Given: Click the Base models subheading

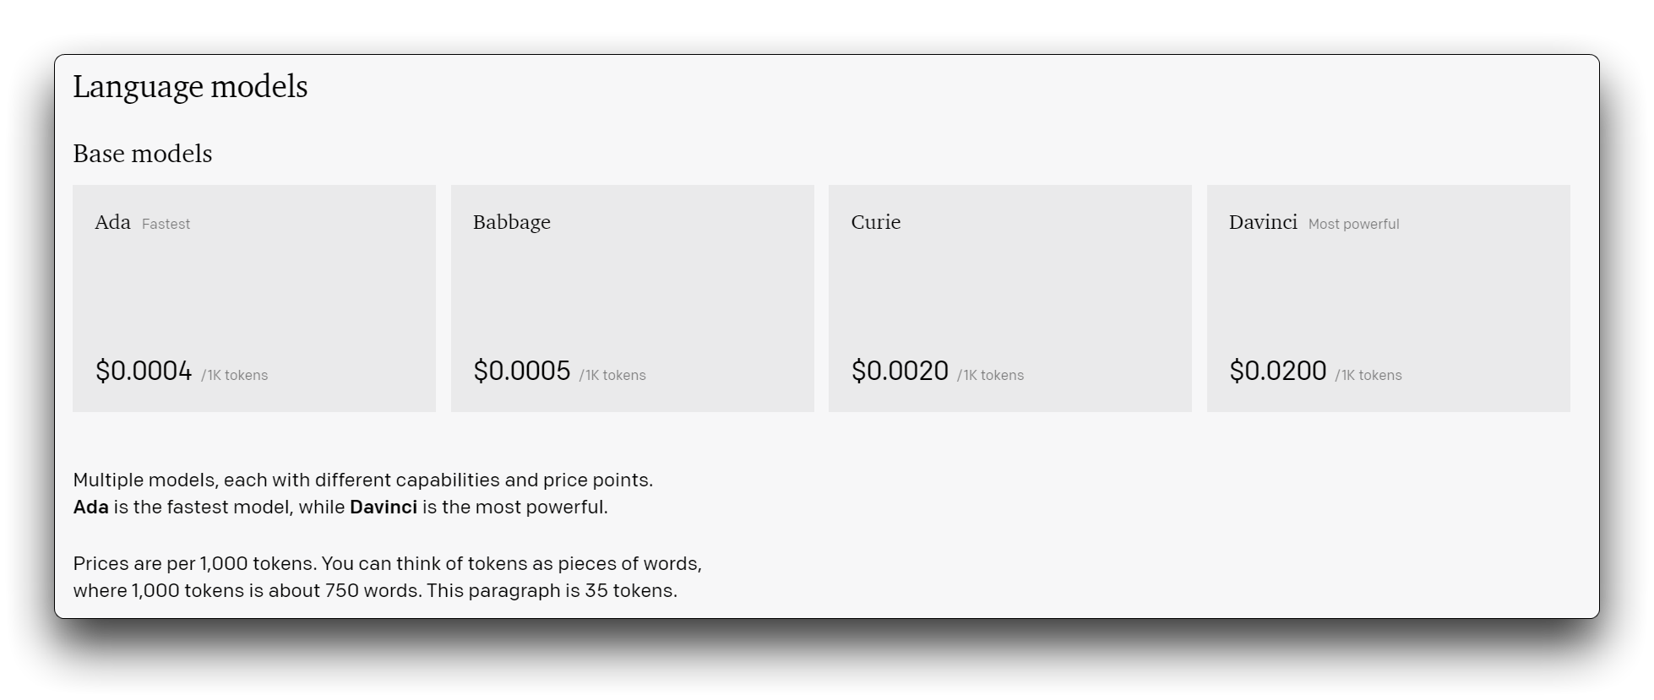Looking at the screenshot, I should 143,154.
